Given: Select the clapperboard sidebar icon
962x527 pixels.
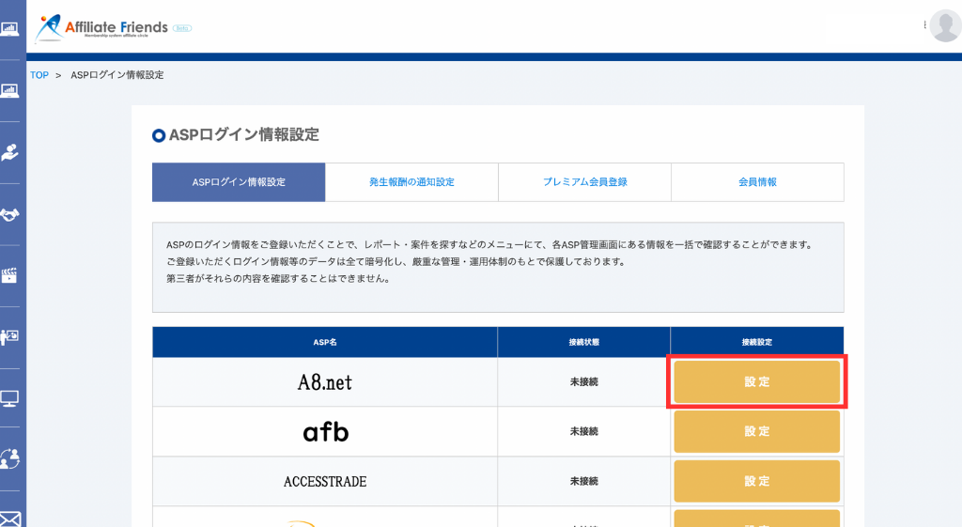Looking at the screenshot, I should (9, 275).
